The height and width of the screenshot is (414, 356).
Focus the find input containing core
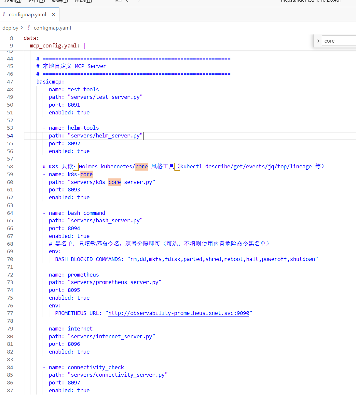click(339, 41)
